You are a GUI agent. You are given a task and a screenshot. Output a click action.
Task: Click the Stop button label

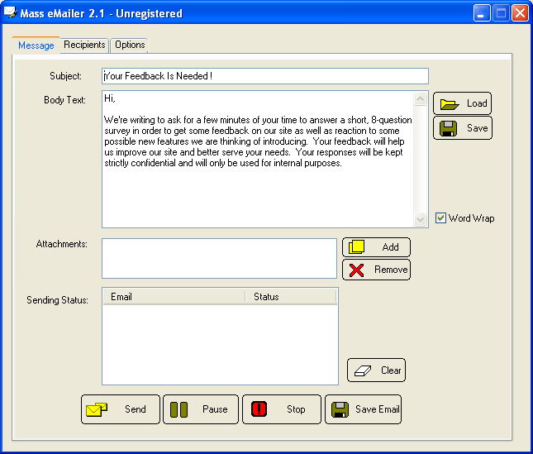[296, 409]
